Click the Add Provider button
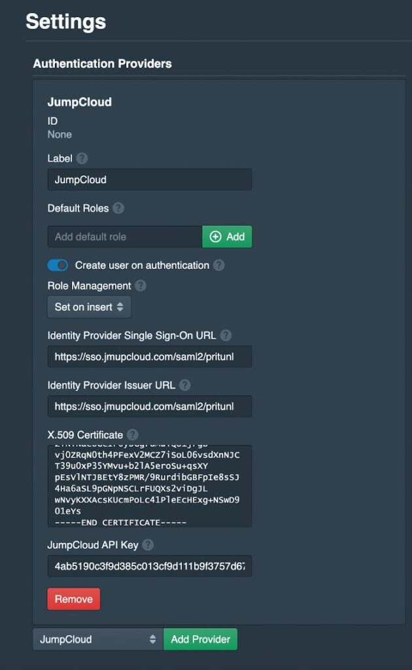The width and height of the screenshot is (412, 670). (x=200, y=639)
